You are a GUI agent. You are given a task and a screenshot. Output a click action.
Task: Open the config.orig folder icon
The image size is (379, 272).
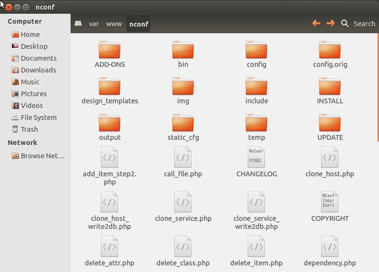(330, 50)
